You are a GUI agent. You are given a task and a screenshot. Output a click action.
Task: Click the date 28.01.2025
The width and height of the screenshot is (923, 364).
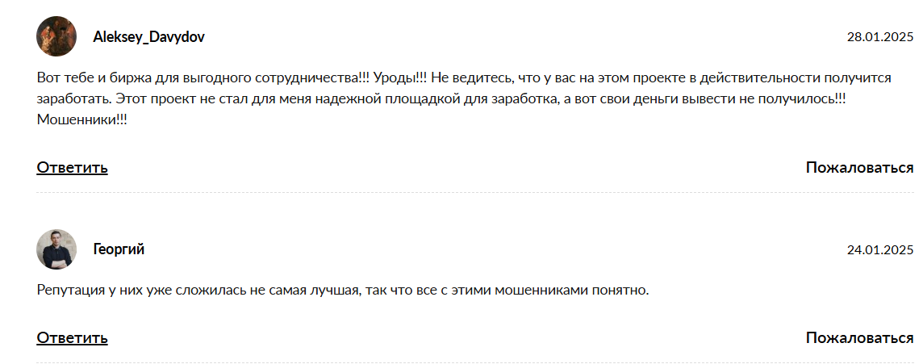880,37
